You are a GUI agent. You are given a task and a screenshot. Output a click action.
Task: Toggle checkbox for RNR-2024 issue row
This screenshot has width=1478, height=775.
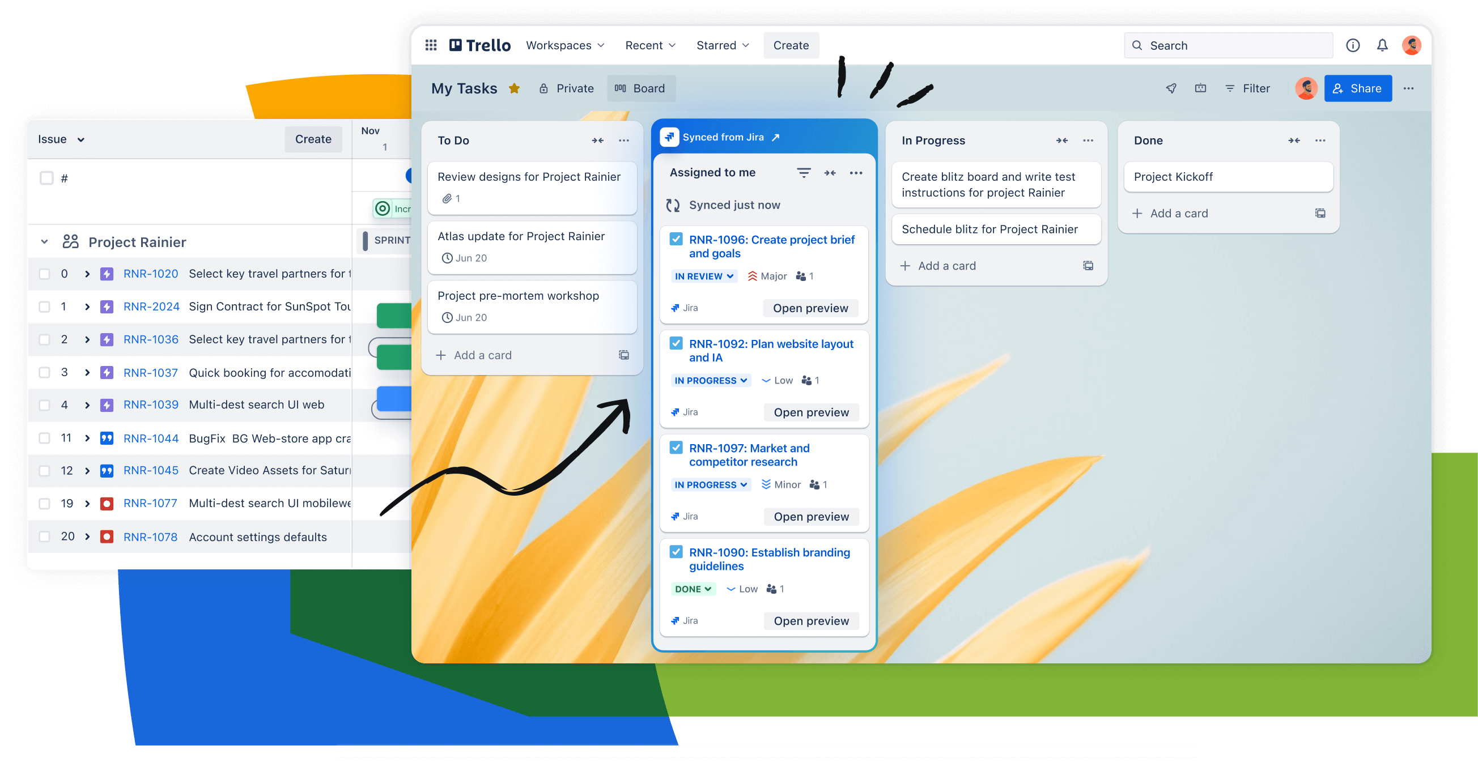point(45,306)
